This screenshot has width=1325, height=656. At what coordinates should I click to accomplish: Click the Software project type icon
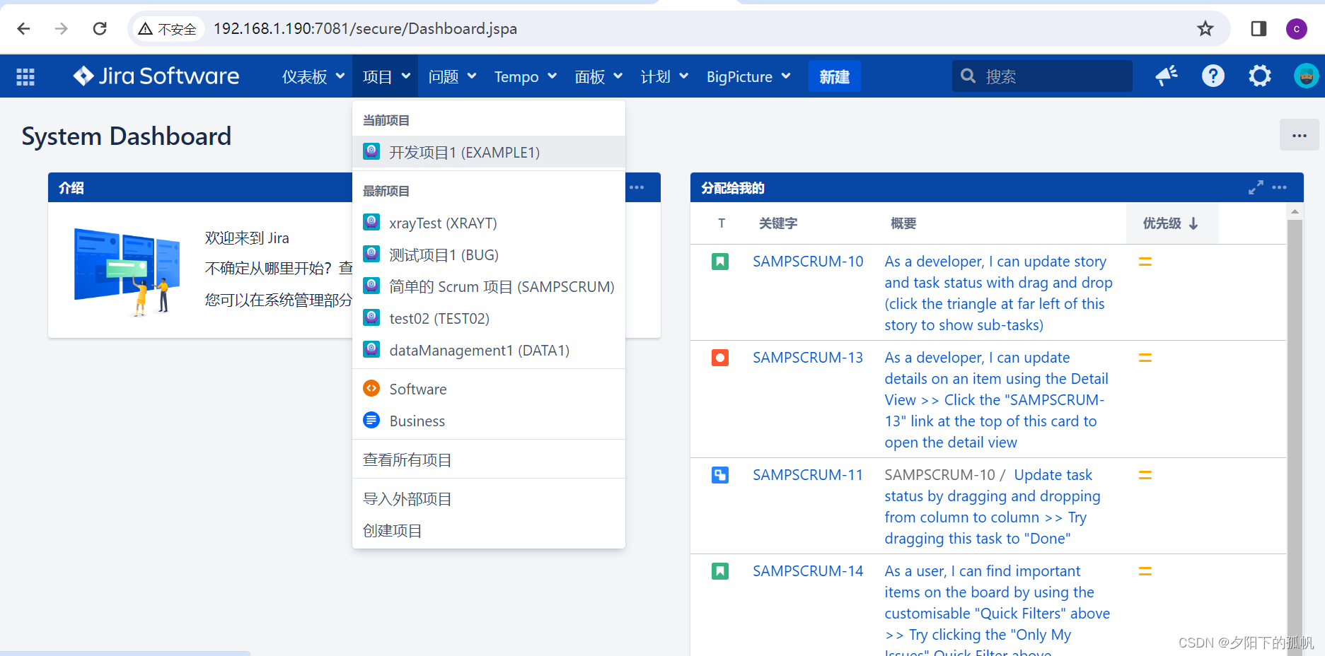[x=371, y=388]
